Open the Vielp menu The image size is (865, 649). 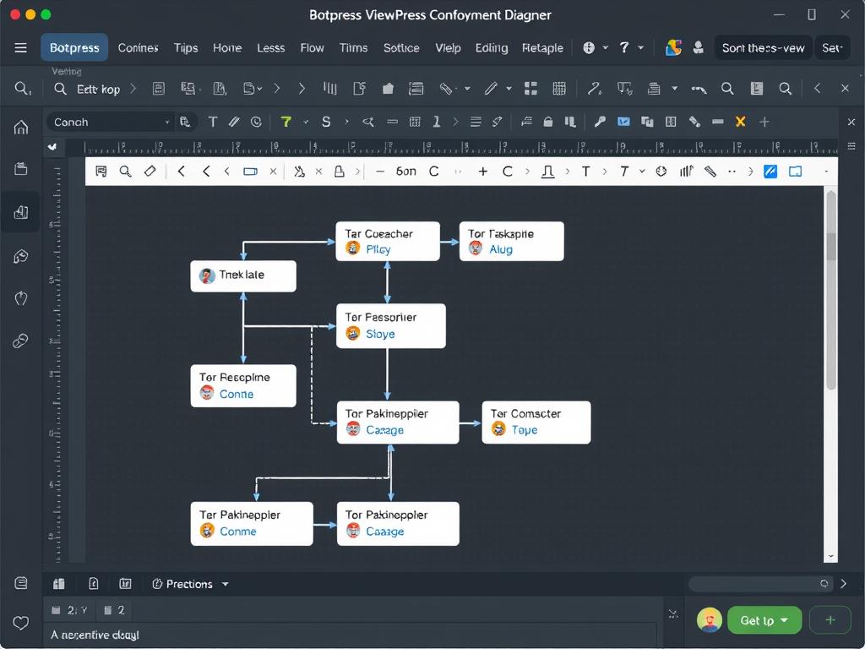448,48
